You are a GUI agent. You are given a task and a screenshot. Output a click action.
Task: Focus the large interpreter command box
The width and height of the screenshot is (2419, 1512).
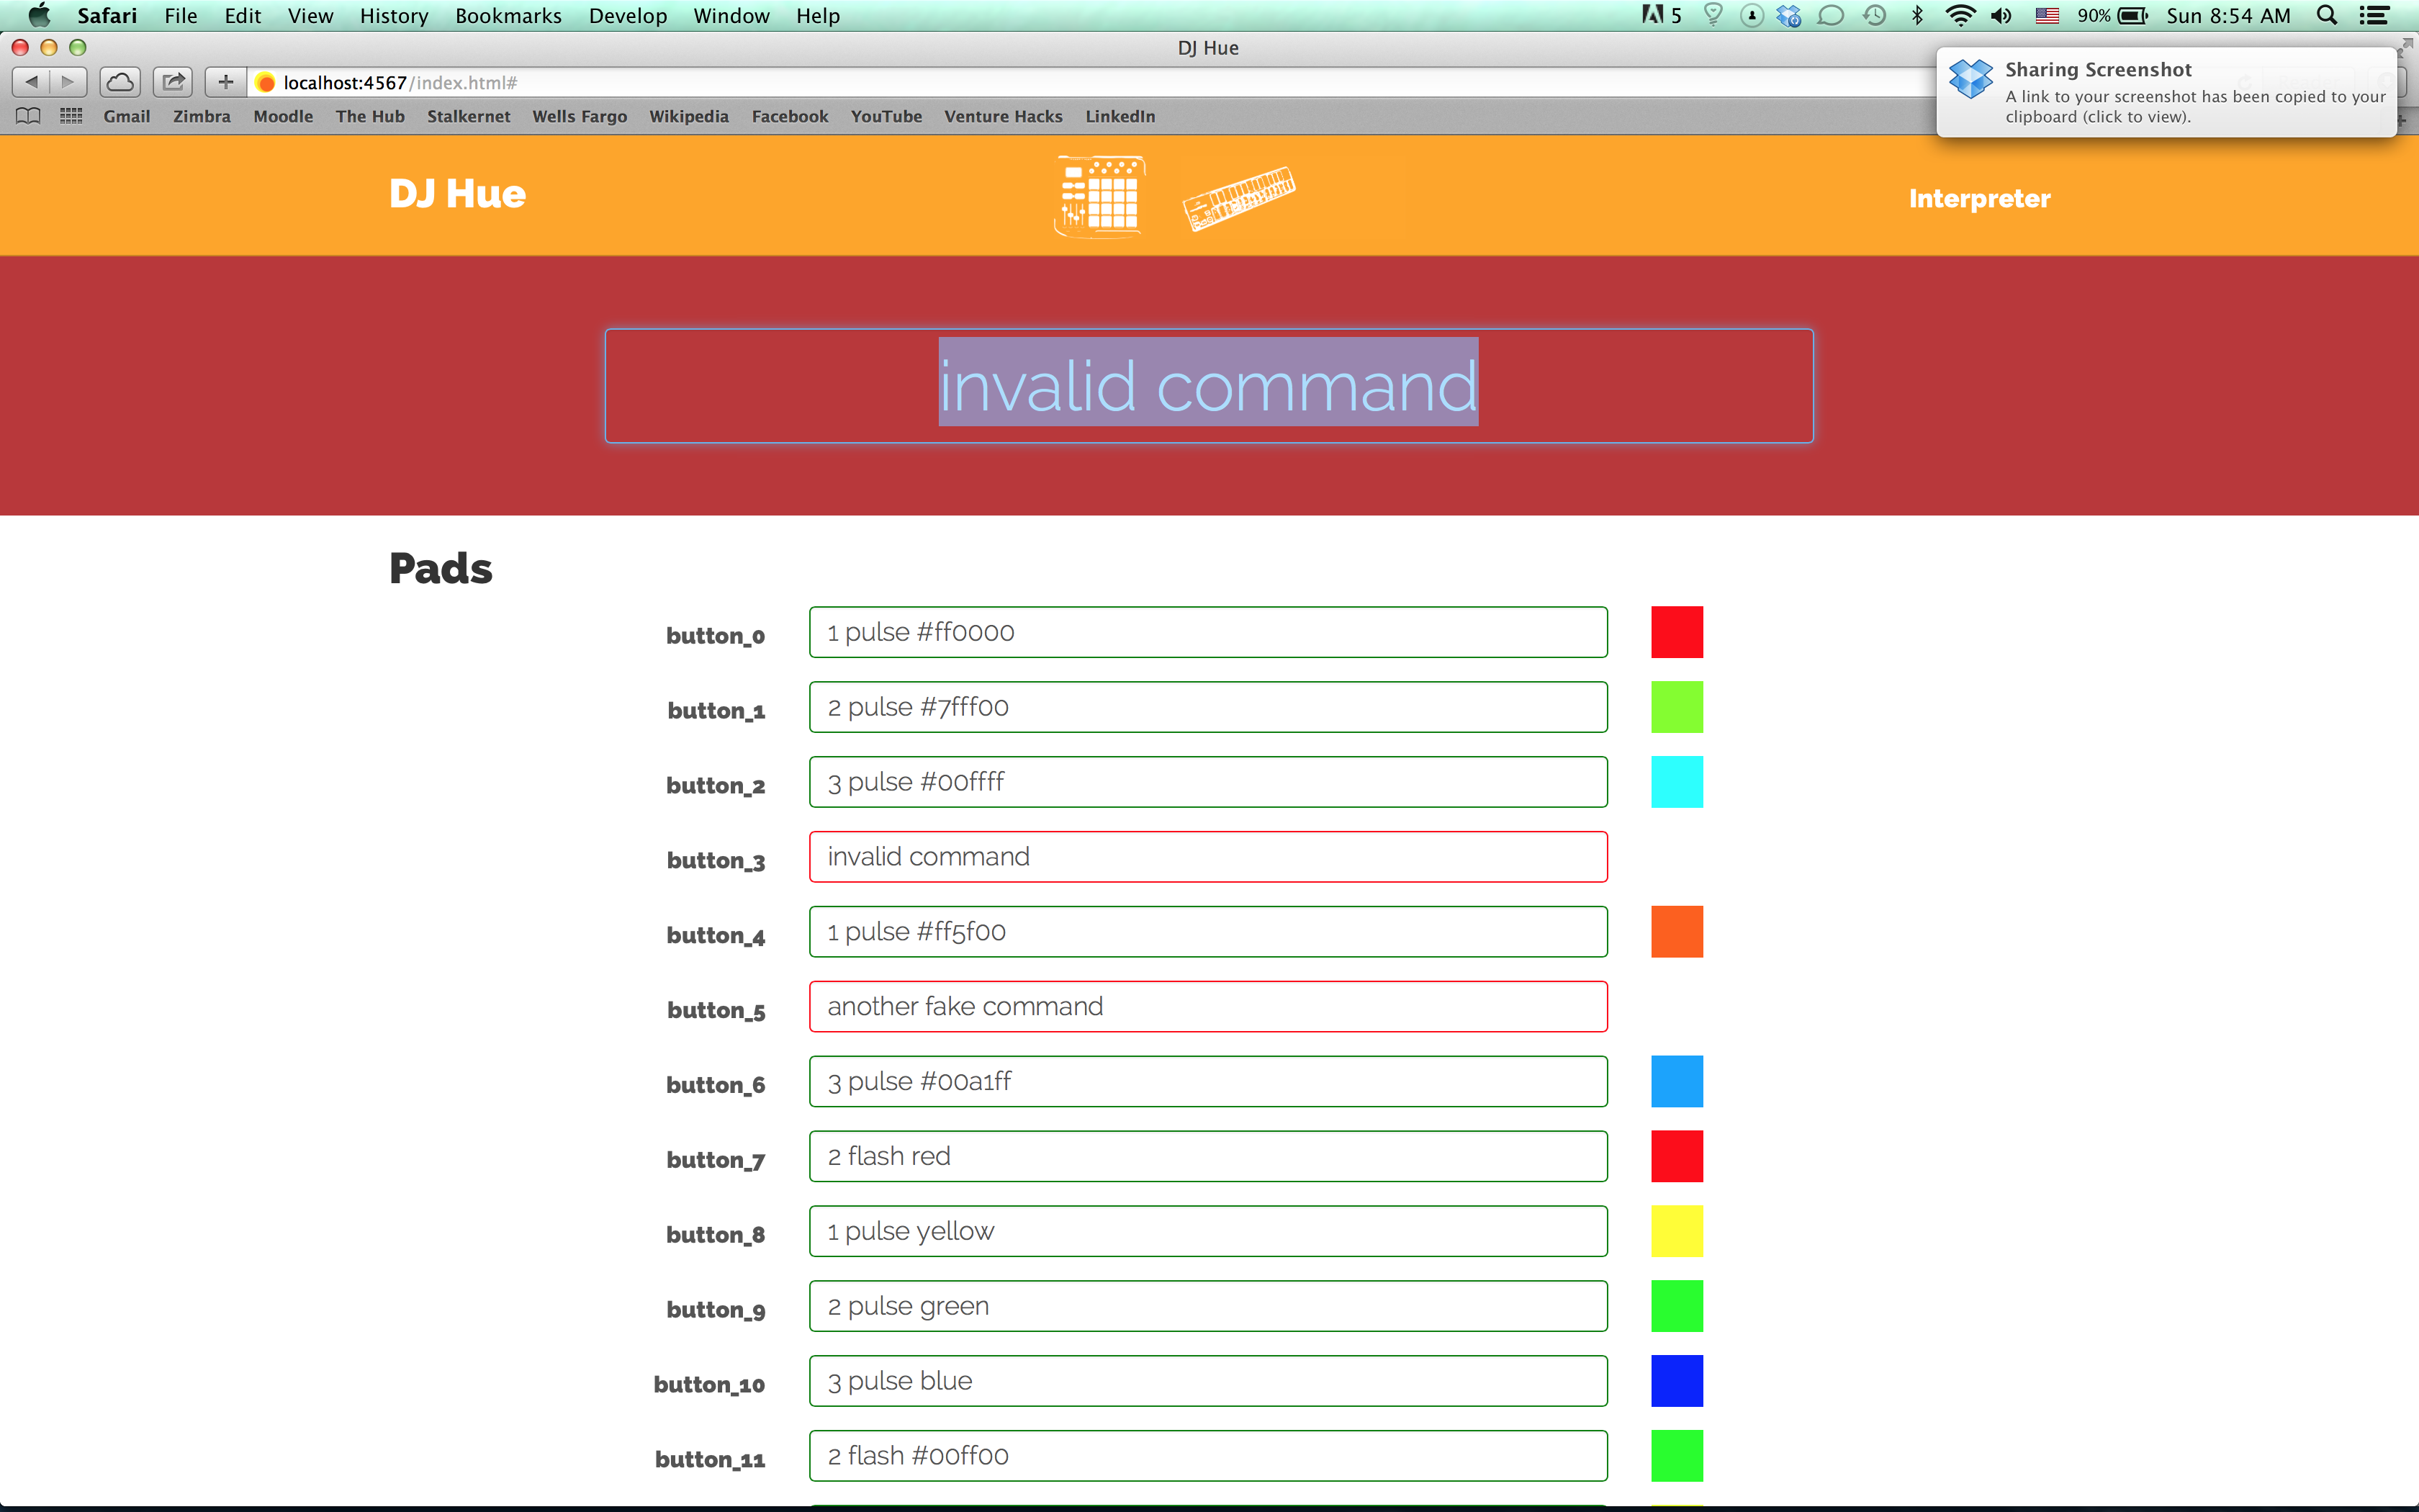[1207, 386]
